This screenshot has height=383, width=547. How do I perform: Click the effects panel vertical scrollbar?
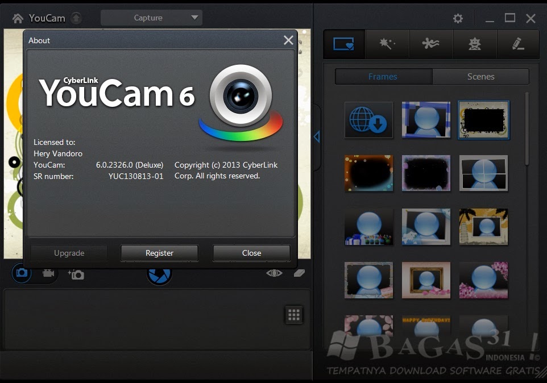click(x=527, y=129)
